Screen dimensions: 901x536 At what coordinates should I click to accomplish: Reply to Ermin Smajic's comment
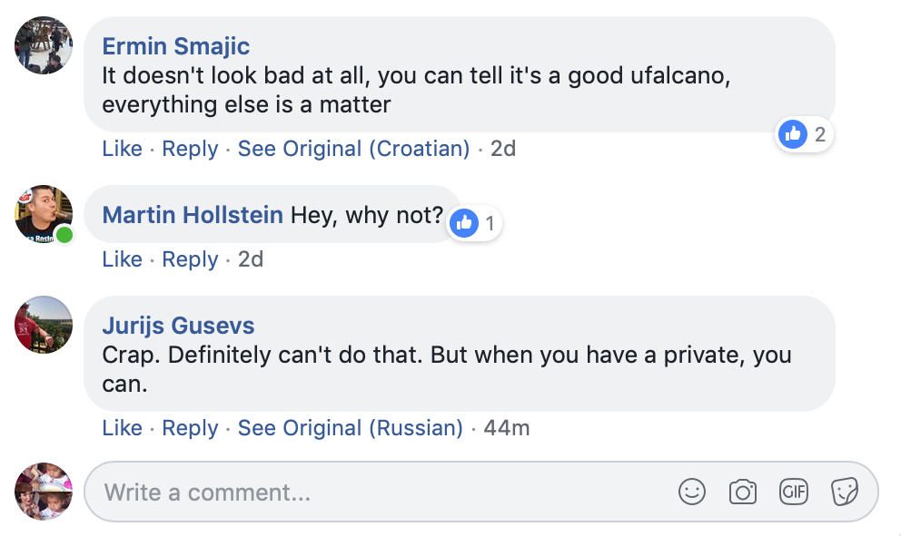click(x=190, y=149)
